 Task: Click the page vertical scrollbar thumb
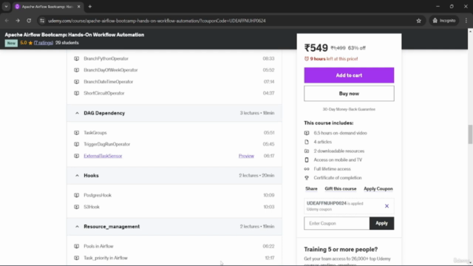(x=470, y=134)
